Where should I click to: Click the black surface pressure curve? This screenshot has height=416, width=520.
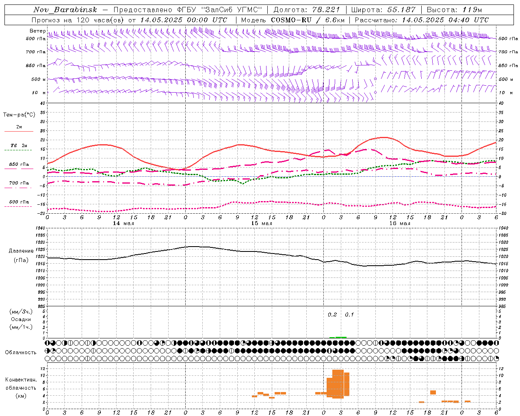[x=272, y=253]
